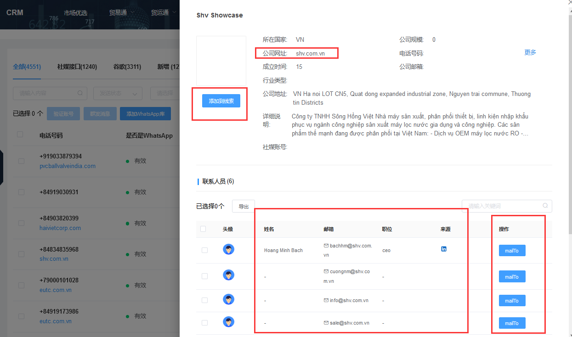Click the CRM logo in header

(15, 12)
